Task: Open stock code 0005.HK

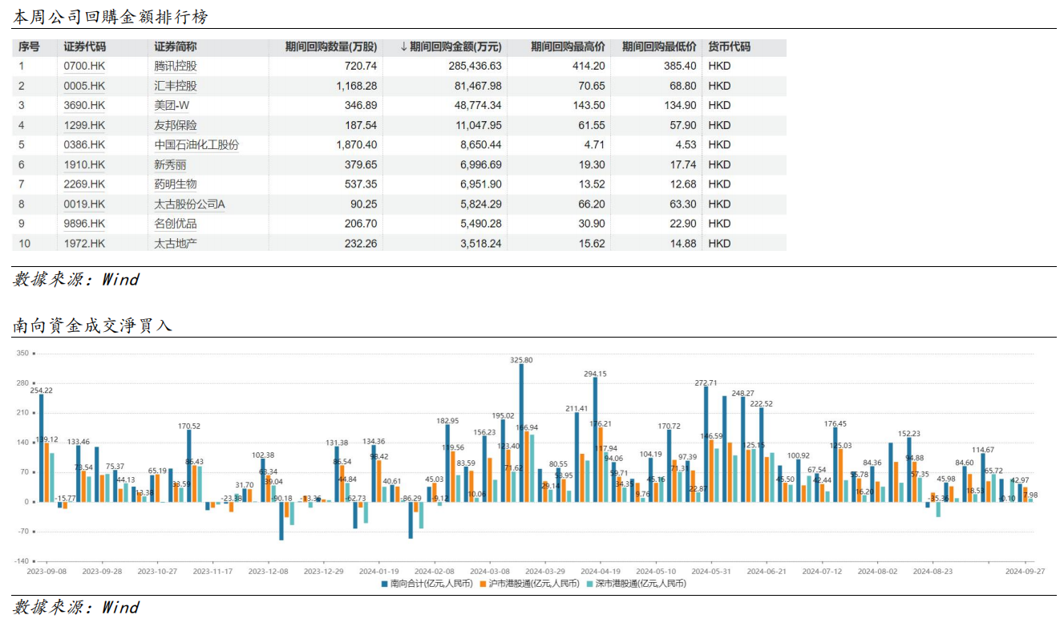Action: click(x=84, y=86)
